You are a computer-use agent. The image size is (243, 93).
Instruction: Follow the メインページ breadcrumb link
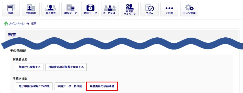pyautogui.click(x=17, y=24)
